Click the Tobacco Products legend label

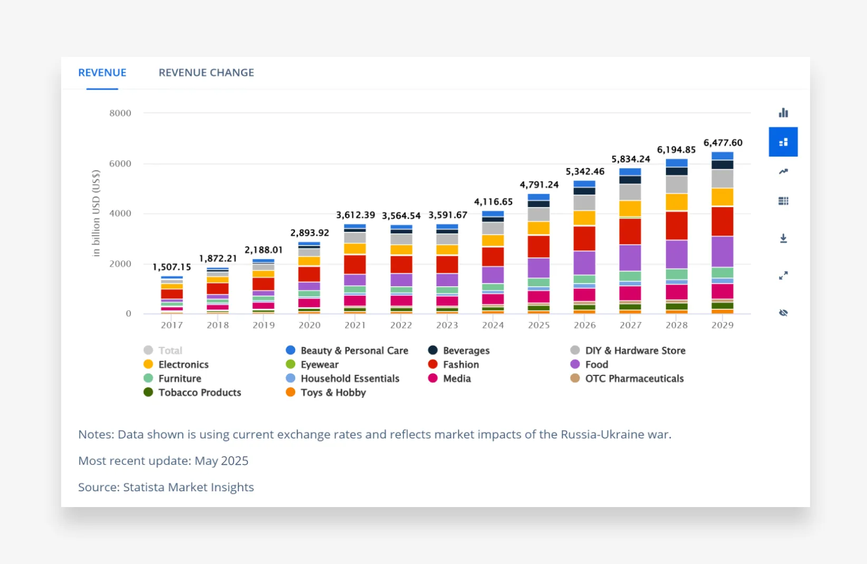199,393
